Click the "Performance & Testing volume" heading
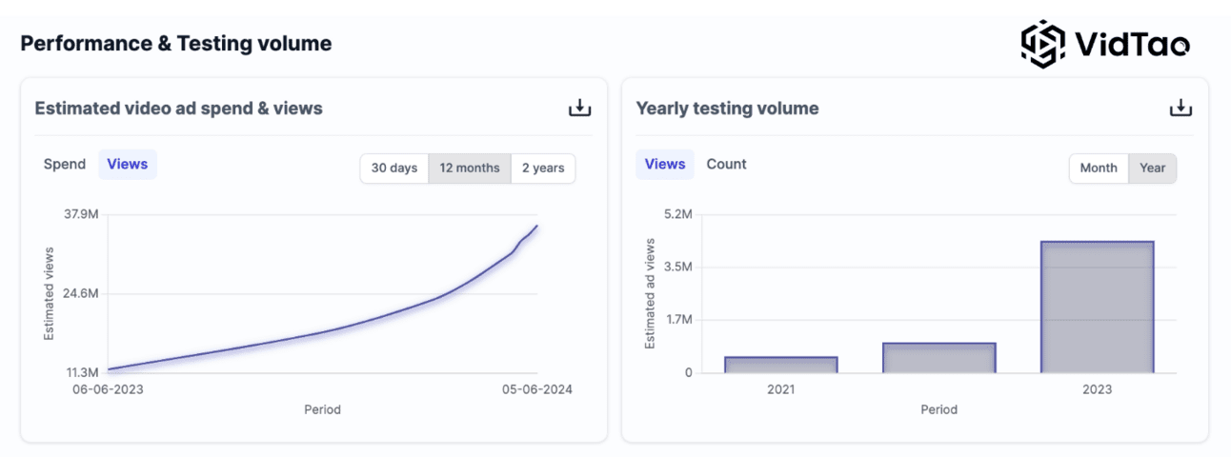Viewport: 1231px width, 457px height. tap(176, 44)
